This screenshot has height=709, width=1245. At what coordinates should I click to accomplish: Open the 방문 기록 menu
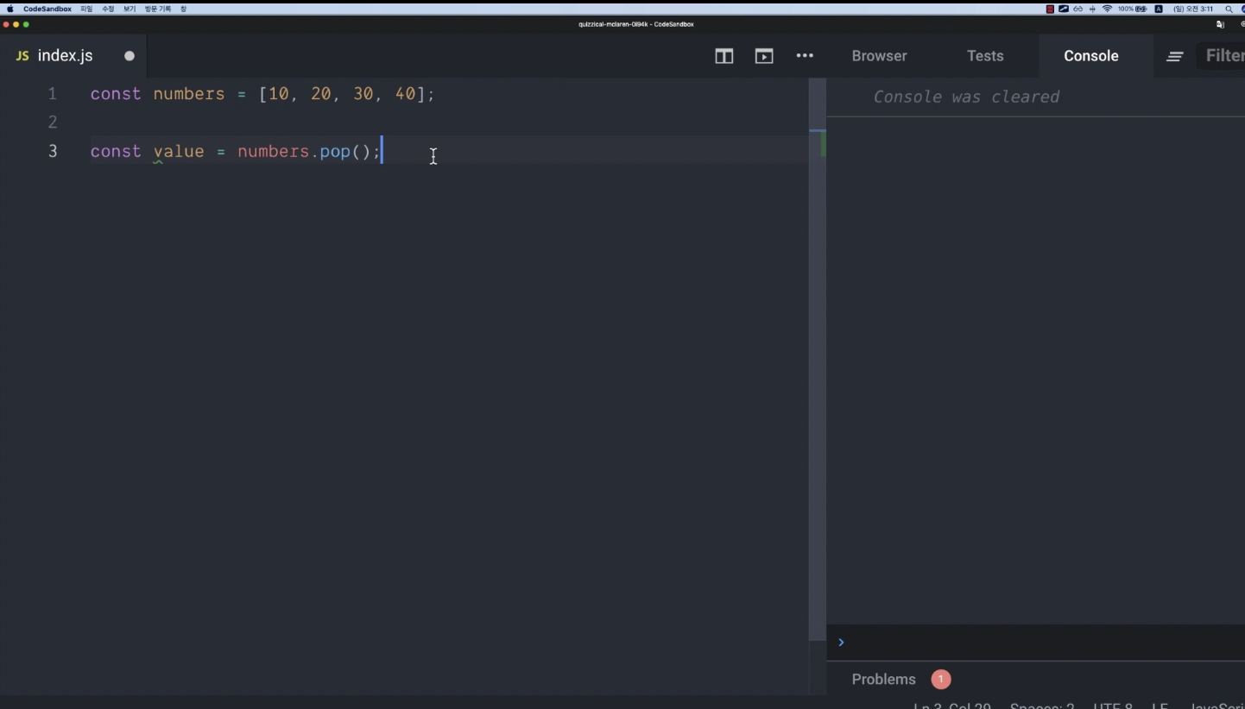click(158, 9)
